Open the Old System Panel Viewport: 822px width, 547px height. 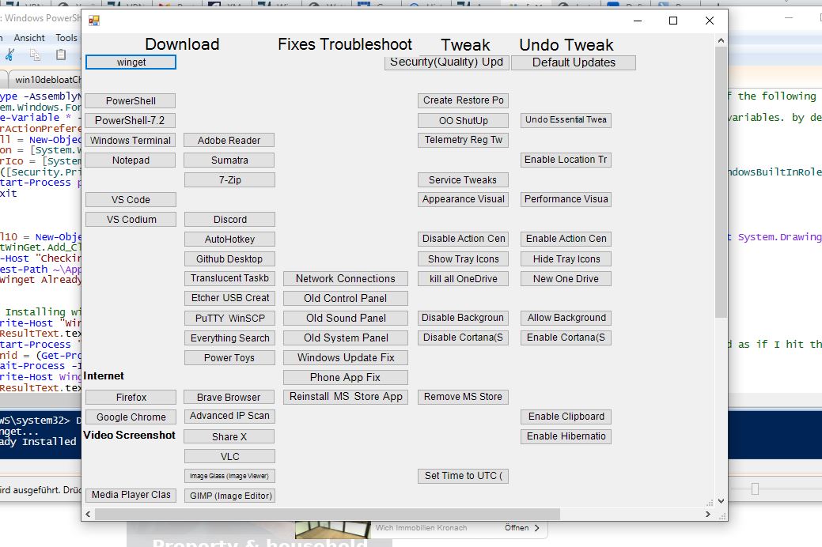(x=346, y=338)
